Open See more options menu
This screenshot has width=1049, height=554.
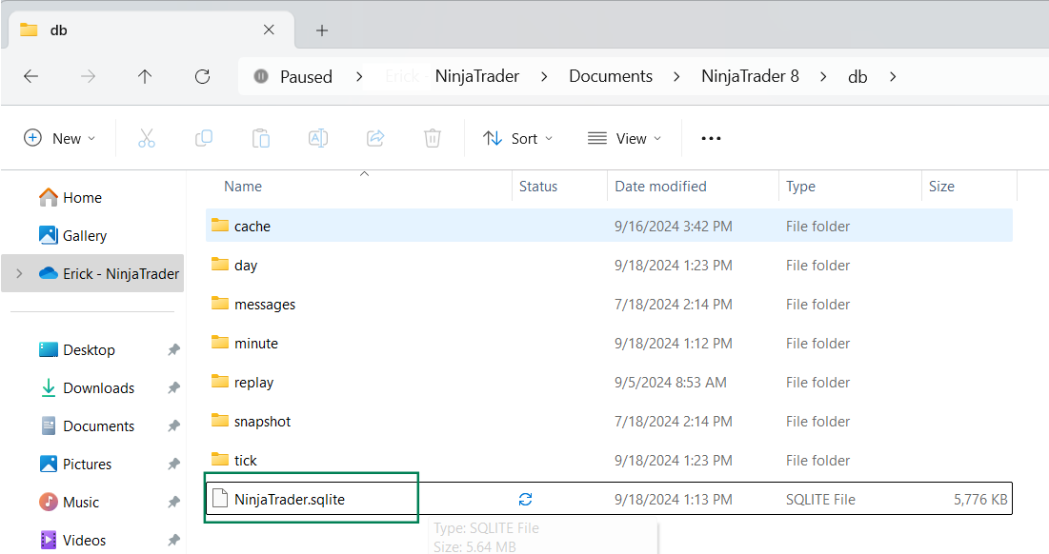tap(711, 138)
